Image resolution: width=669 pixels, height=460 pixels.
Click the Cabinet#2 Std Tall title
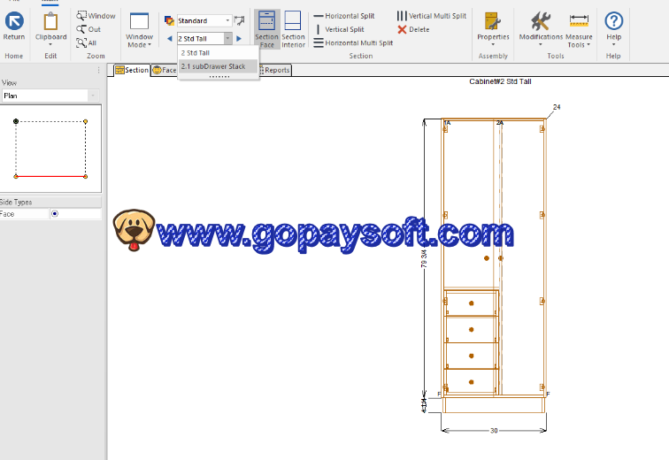tap(500, 81)
